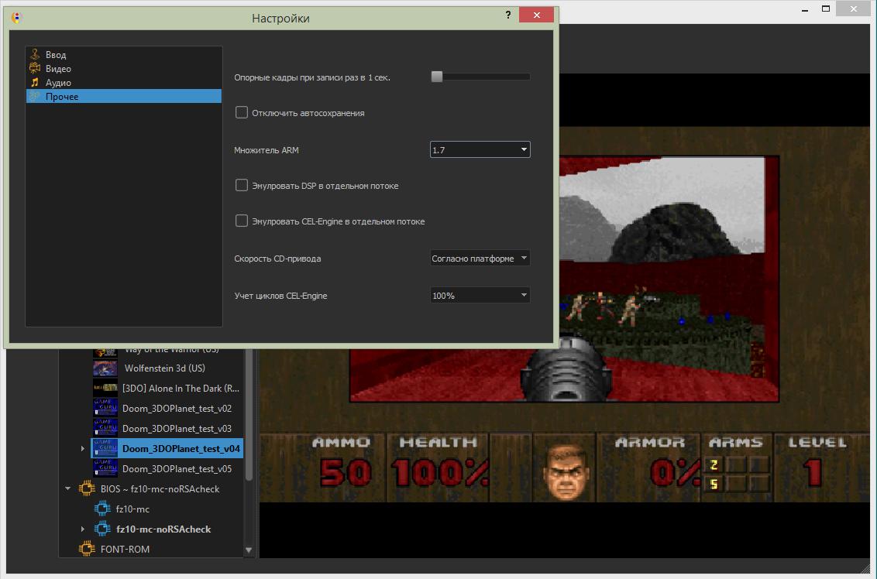The height and width of the screenshot is (579, 877).
Task: Close the main emulator window
Action: [x=854, y=9]
